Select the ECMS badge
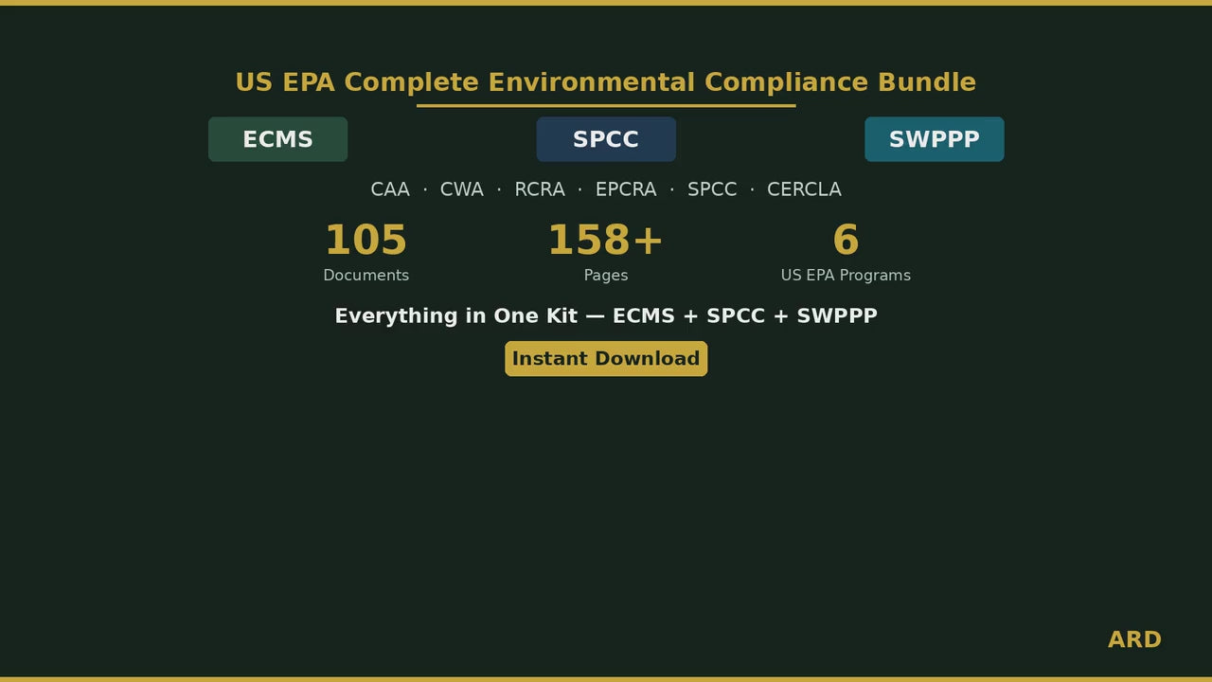Viewport: 1212px width, 682px height. 277,139
